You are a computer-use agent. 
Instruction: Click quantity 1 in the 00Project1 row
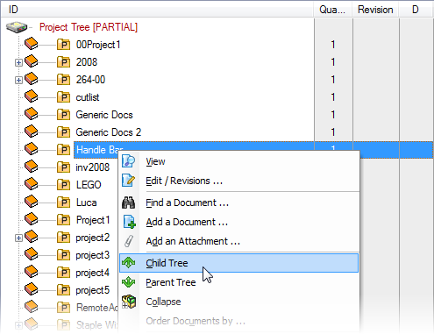point(333,45)
